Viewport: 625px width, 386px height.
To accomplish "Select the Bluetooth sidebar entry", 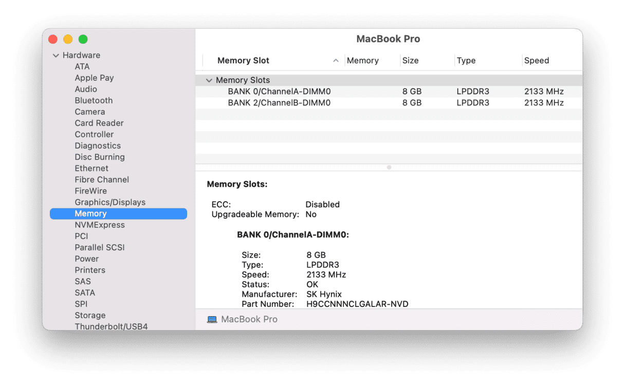I will pos(94,101).
